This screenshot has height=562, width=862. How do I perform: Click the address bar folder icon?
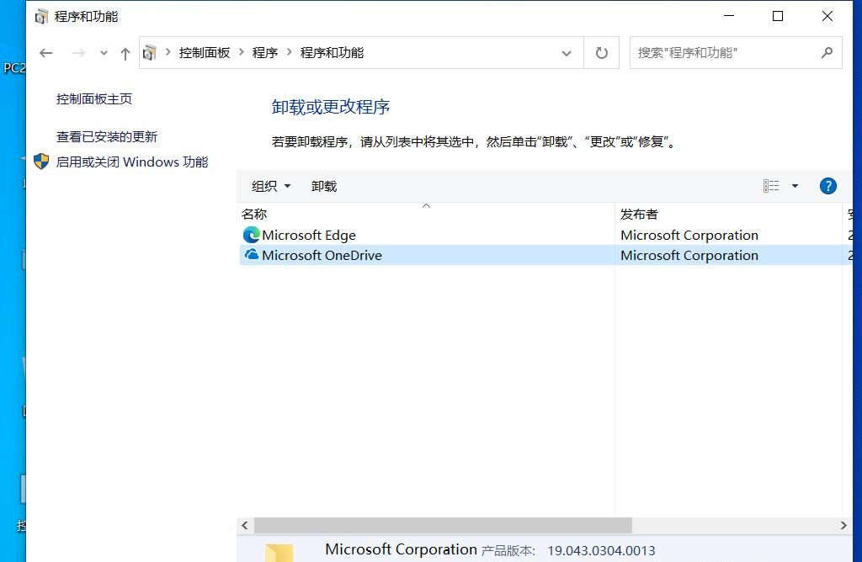(x=150, y=53)
